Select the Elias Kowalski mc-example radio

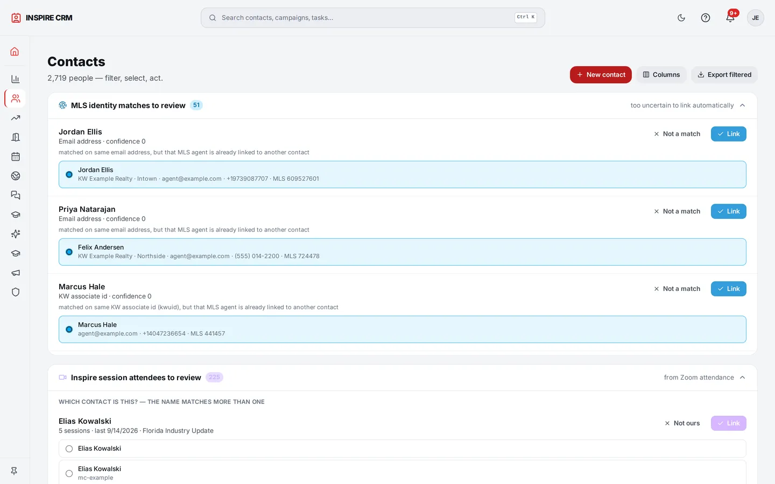click(69, 473)
